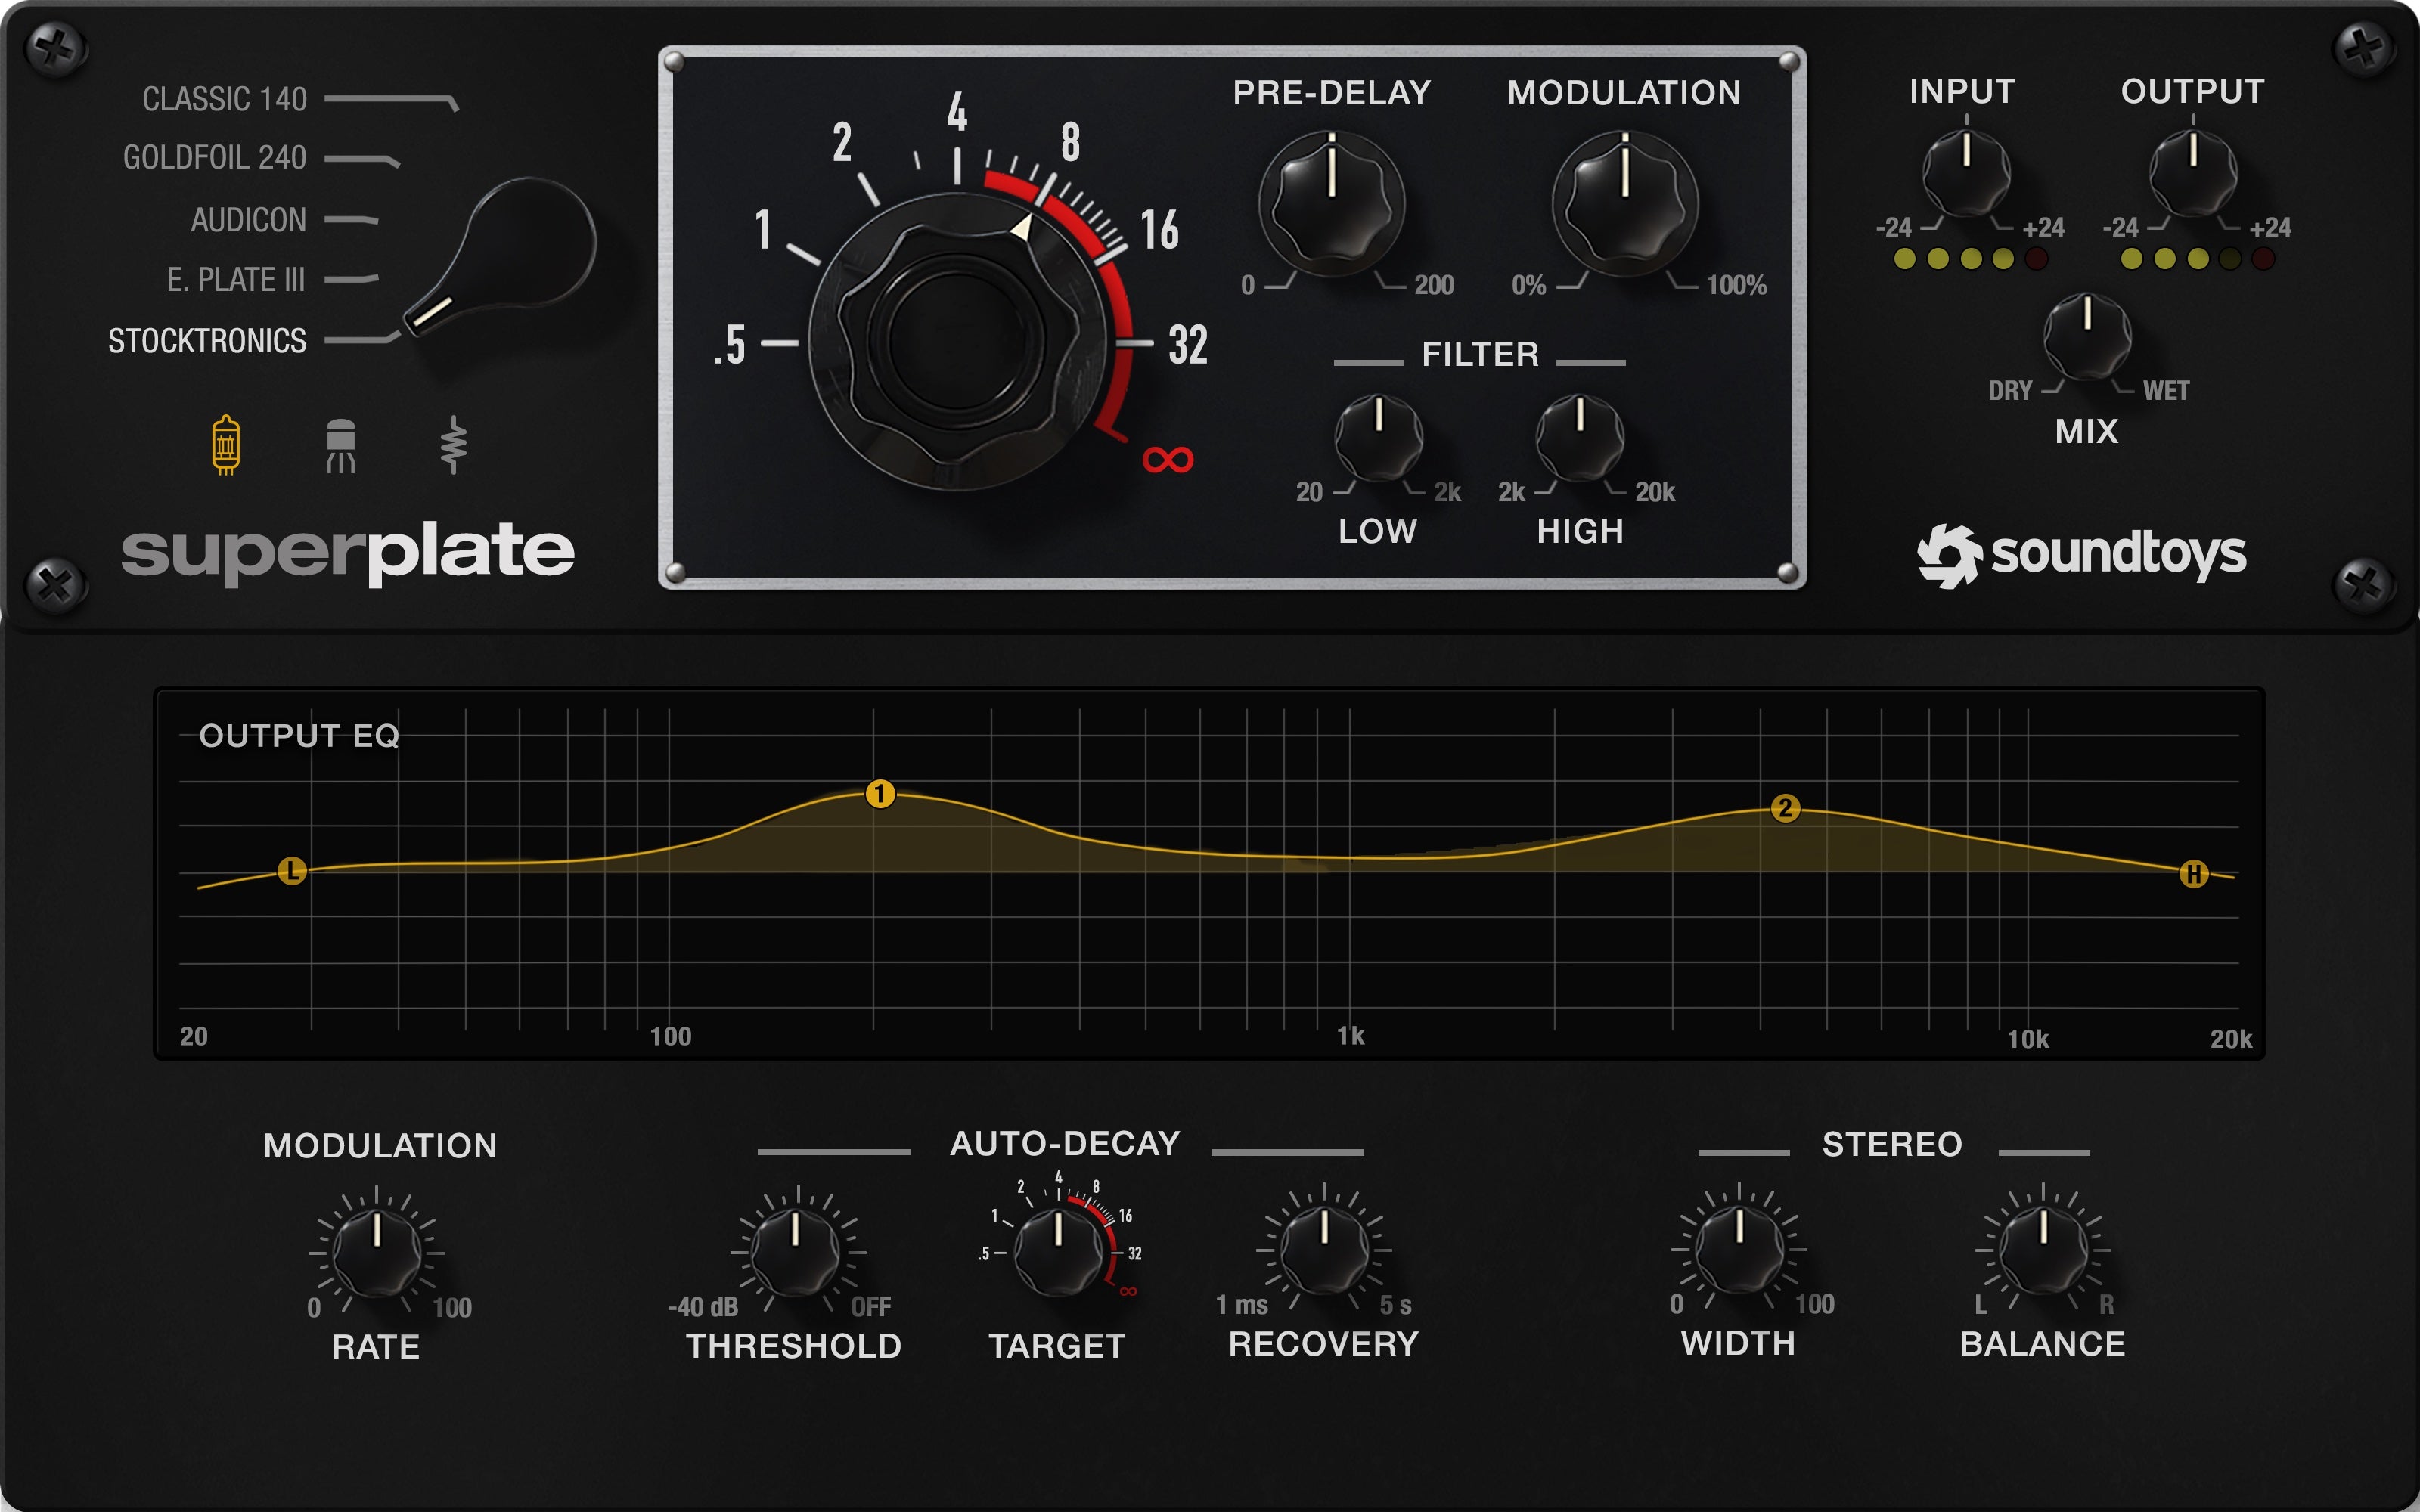
Task: Click the Low filter knob
Action: [x=1379, y=441]
